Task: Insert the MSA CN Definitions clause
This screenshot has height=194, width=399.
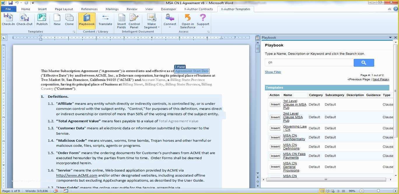Action: 275,147
